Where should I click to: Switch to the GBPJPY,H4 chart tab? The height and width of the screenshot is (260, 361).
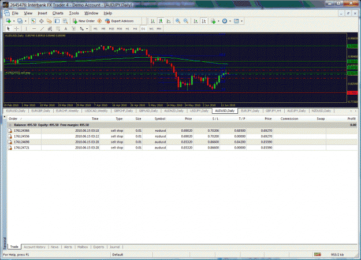pyautogui.click(x=273, y=111)
